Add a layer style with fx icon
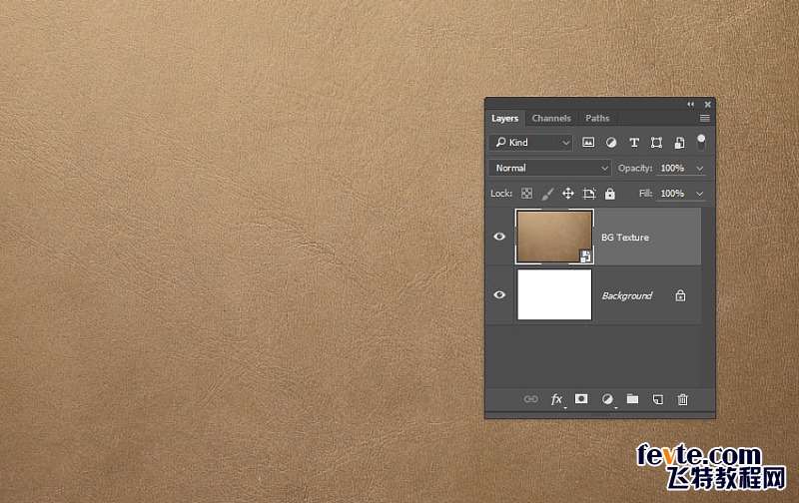 pyautogui.click(x=557, y=399)
